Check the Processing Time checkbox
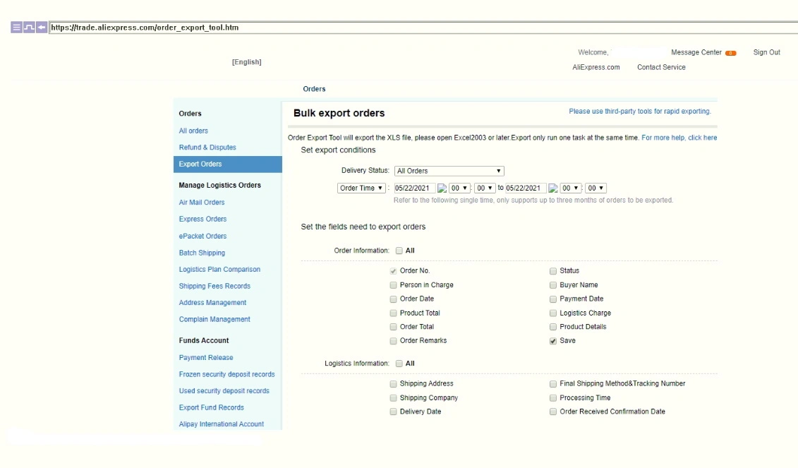 [552, 398]
